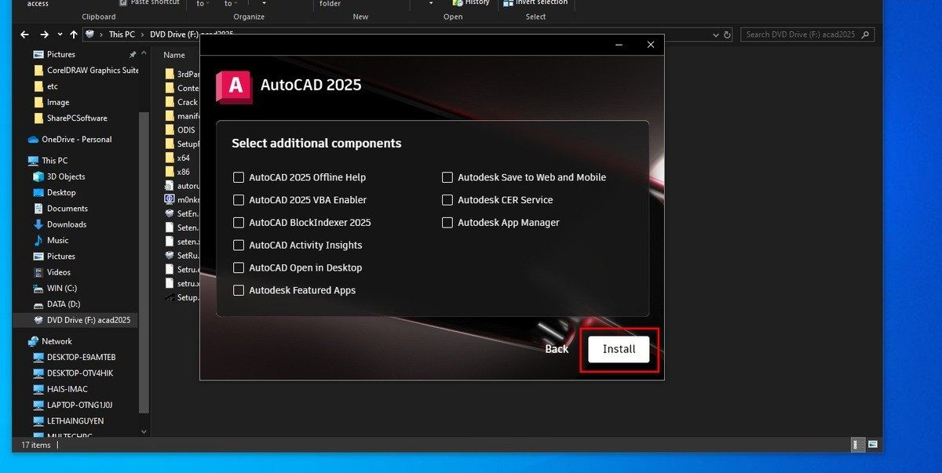The height and width of the screenshot is (473, 942).
Task: Check Autodesk CER Service component
Action: pos(447,200)
